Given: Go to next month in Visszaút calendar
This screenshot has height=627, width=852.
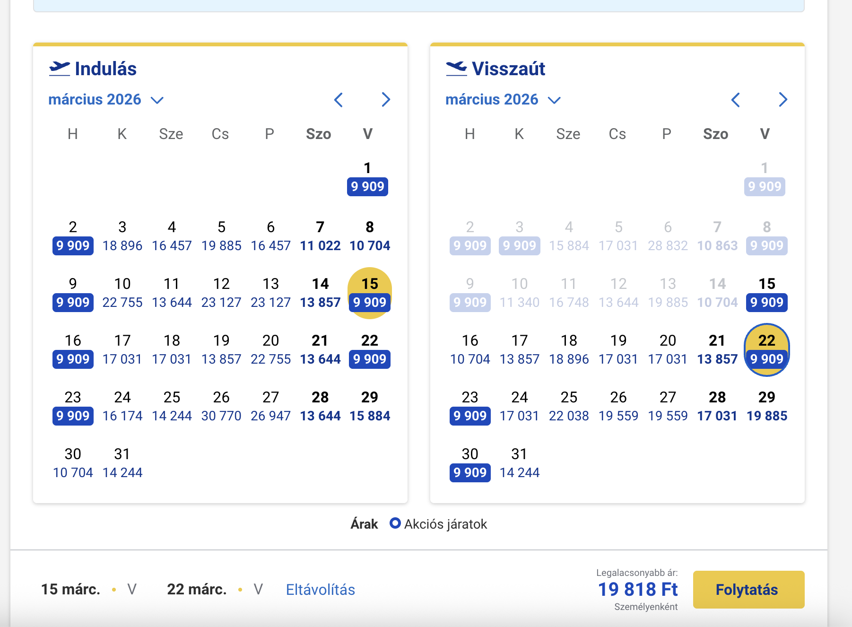Looking at the screenshot, I should [783, 100].
